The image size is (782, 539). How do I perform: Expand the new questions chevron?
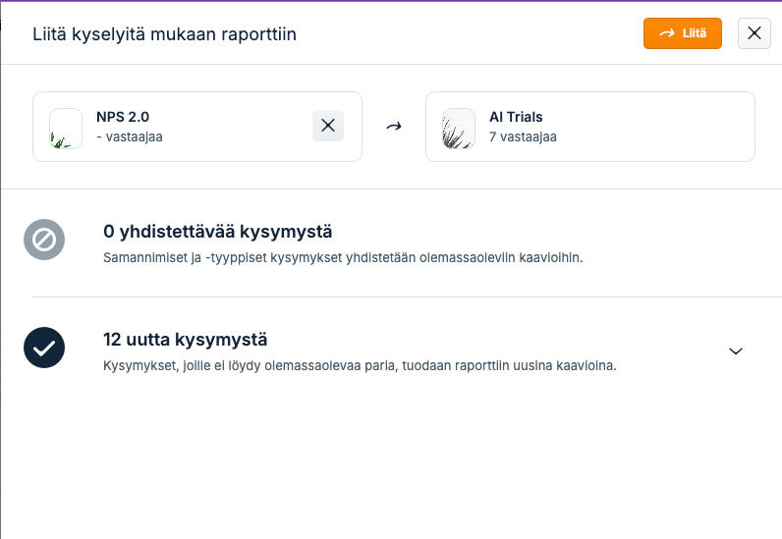coord(736,351)
